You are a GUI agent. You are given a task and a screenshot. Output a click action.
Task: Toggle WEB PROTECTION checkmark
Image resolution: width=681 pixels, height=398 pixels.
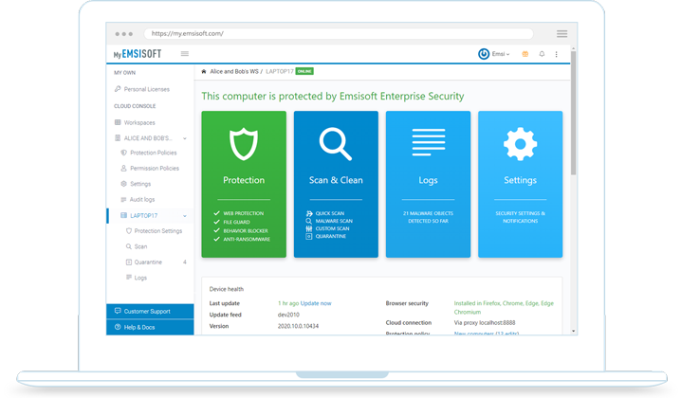pos(216,213)
